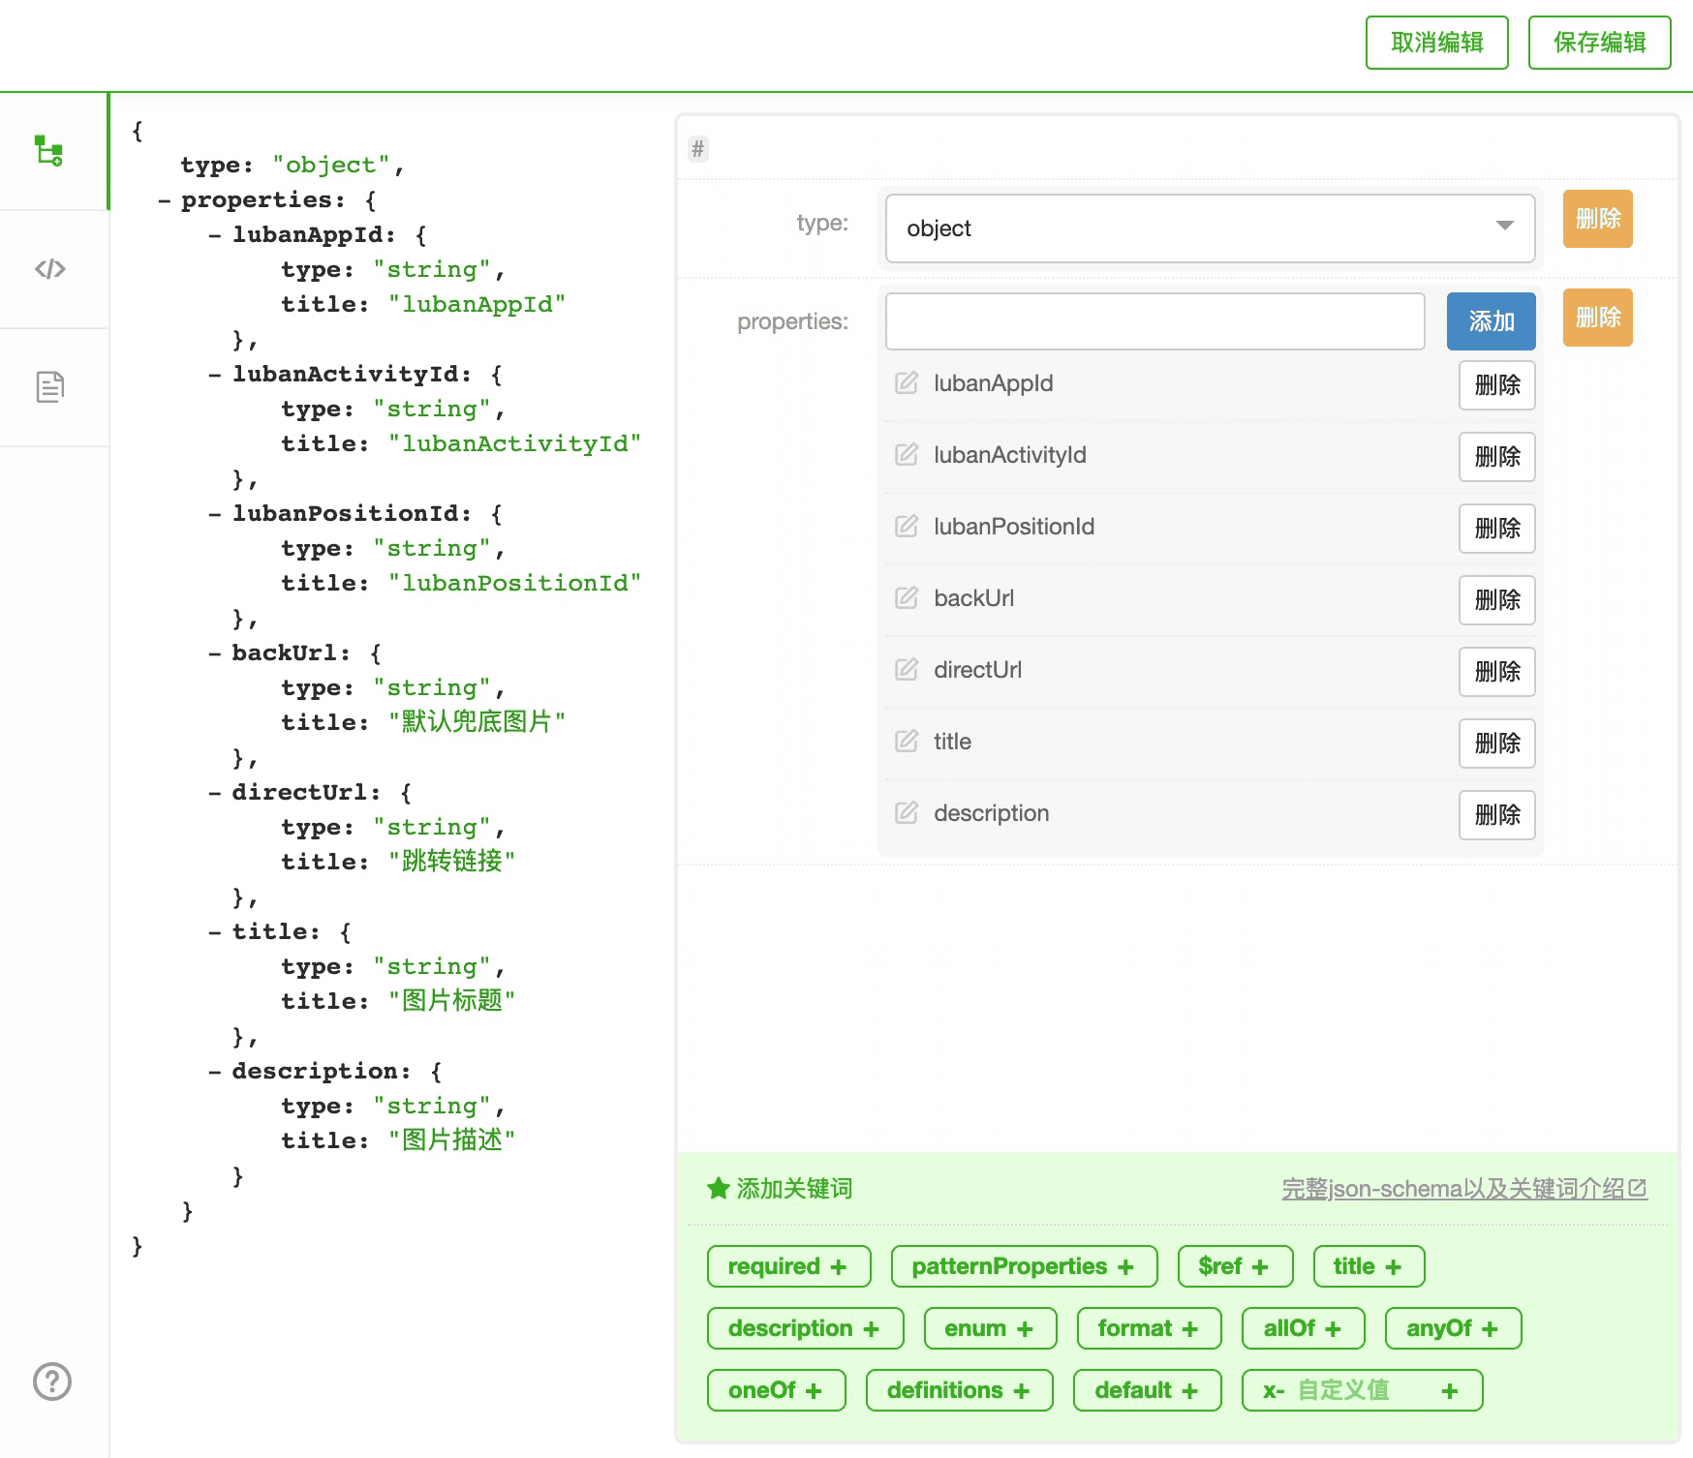Viewport: 1693px width, 1458px height.
Task: Add the title keyword
Action: tap(1370, 1266)
